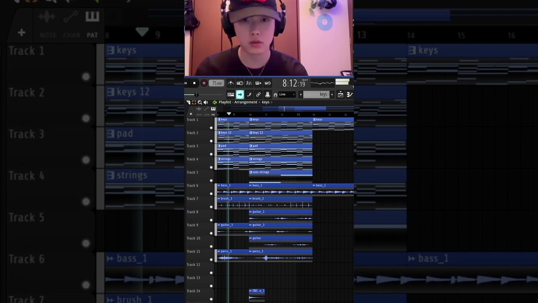538x303 pixels.
Task: Enable step editing mode icon
Action: 249,95
